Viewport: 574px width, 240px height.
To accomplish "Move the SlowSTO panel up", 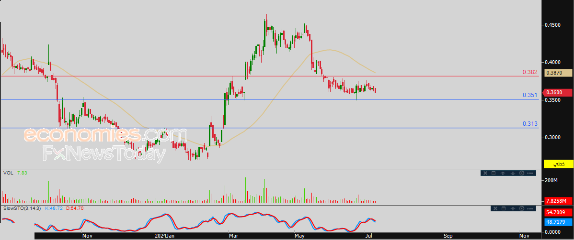I will [513, 208].
